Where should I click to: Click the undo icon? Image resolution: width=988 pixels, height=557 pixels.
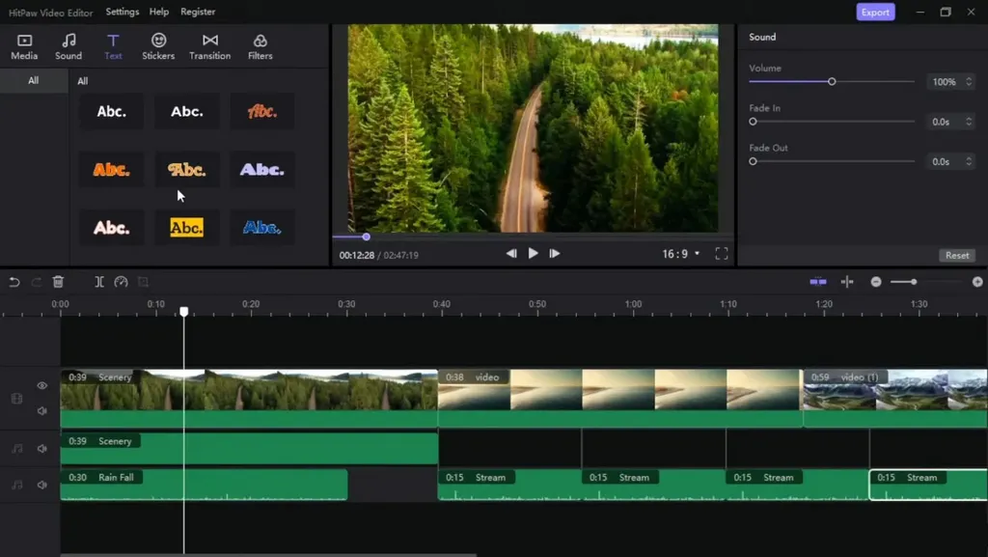[14, 282]
